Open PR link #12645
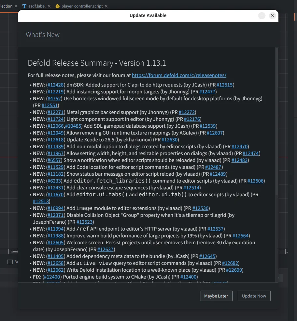297x321 pixels. [207, 256]
